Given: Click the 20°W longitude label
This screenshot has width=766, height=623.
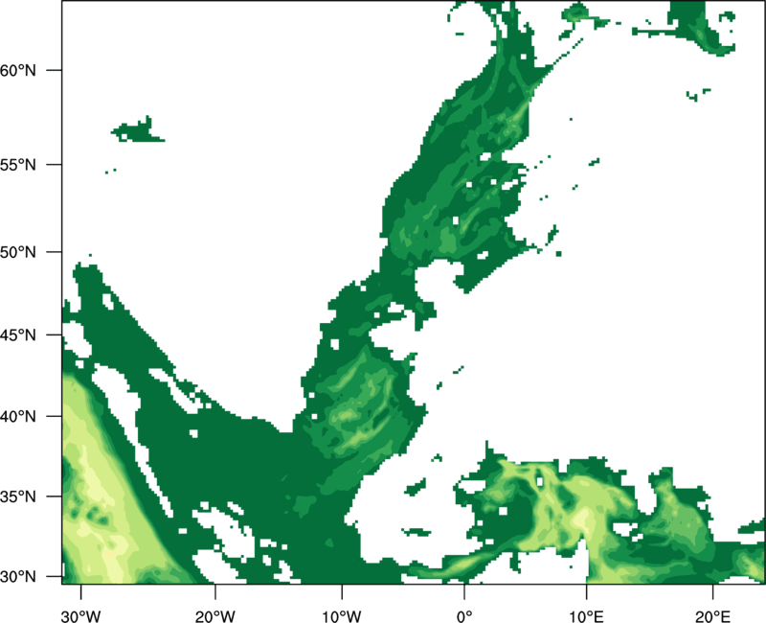Looking at the screenshot, I should pyautogui.click(x=214, y=616).
